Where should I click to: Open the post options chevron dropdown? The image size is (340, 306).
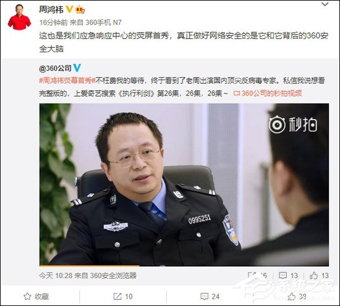point(325,4)
